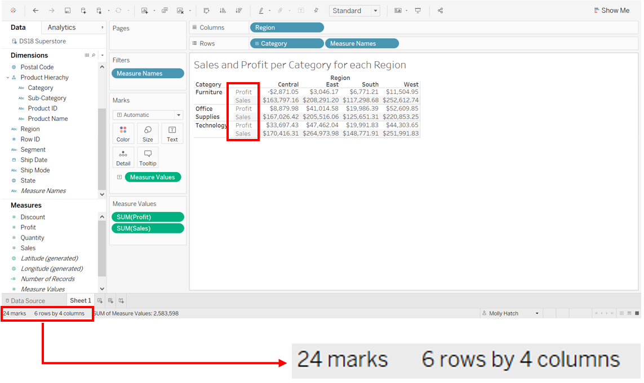
Task: Click the Tooltip button in the Marks card
Action: [147, 157]
